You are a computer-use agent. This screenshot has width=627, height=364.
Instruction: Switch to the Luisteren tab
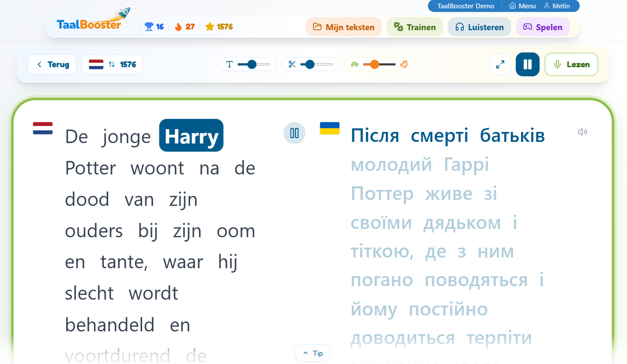tap(479, 27)
